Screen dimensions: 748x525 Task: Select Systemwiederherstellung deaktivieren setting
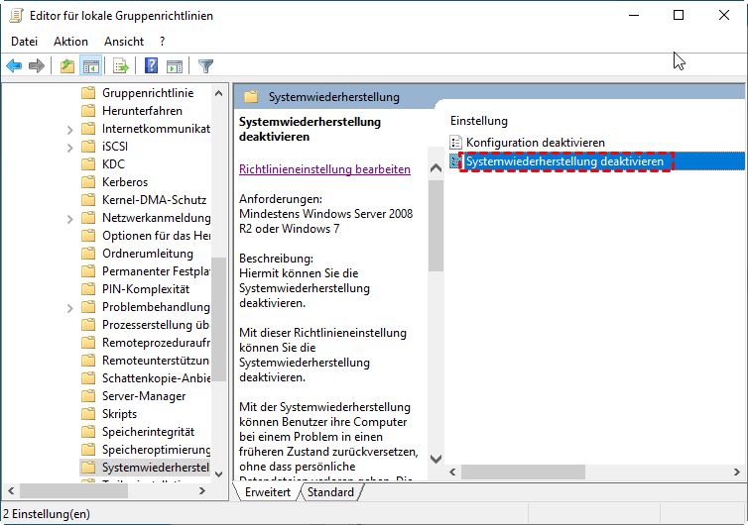pyautogui.click(x=564, y=161)
